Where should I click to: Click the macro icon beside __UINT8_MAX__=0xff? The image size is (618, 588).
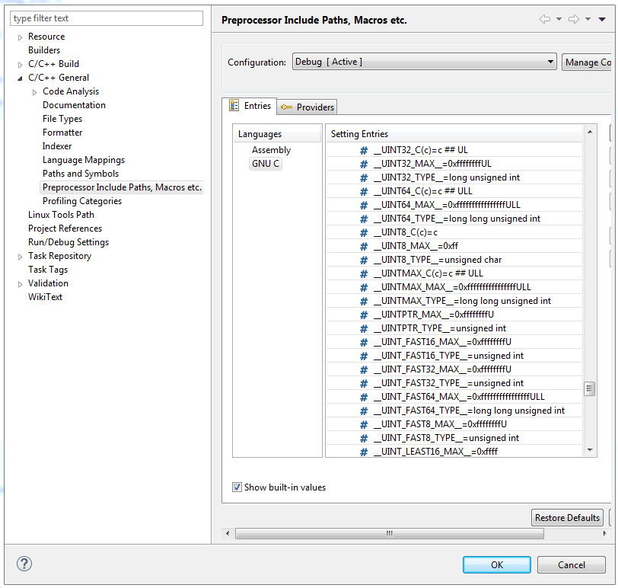[364, 246]
